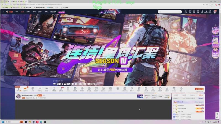
Task: Open the AD tasks icon
Action: point(103,89)
